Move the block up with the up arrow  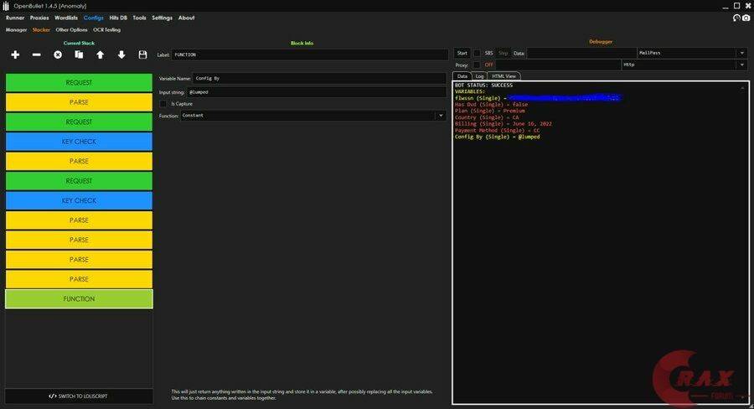(100, 54)
